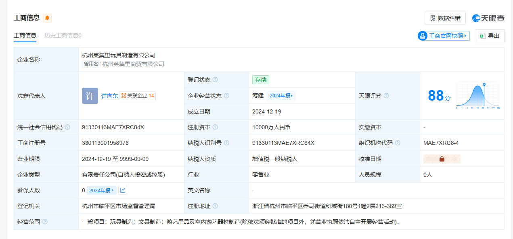Click the registered address text
Screen dimensions: 513x239
point(327,206)
